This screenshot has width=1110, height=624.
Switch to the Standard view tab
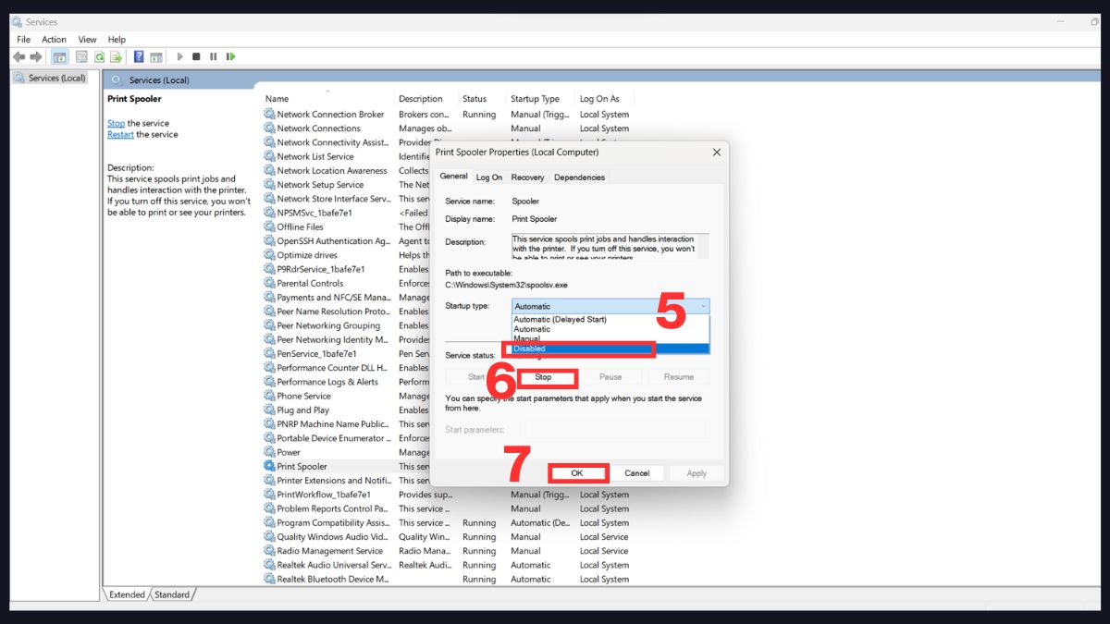172,594
